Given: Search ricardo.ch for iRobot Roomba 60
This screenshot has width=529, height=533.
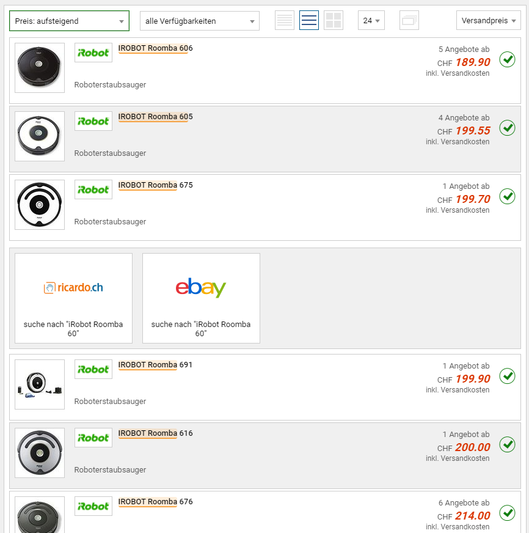Looking at the screenshot, I should pyautogui.click(x=73, y=298).
